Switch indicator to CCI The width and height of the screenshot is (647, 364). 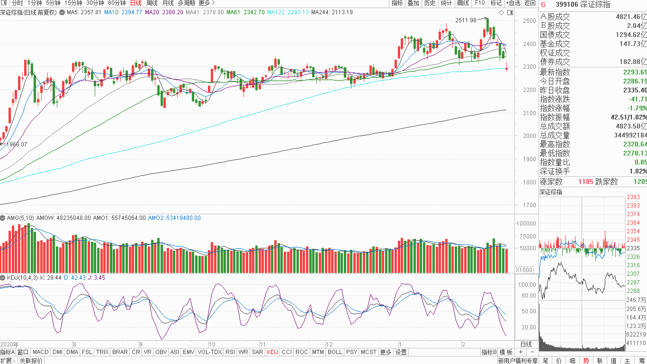[287, 352]
